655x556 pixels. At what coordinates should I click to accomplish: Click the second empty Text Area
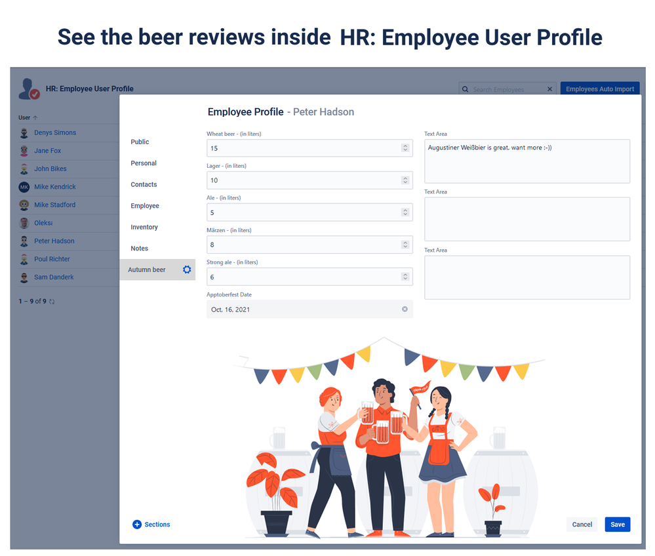pyautogui.click(x=527, y=219)
